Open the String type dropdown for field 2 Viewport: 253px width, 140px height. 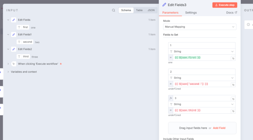tap(202, 78)
